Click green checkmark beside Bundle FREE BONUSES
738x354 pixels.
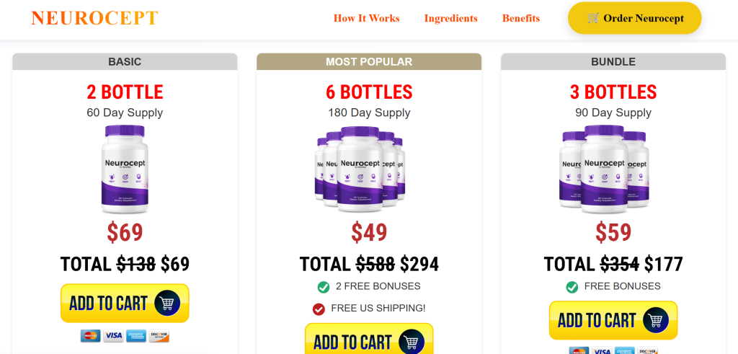pos(572,287)
